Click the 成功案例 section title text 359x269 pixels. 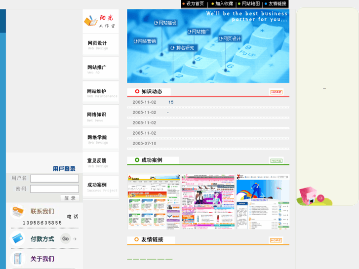(x=152, y=160)
